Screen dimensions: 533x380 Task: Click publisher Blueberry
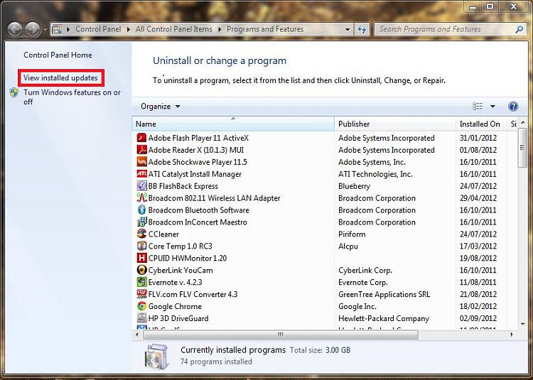(x=354, y=186)
